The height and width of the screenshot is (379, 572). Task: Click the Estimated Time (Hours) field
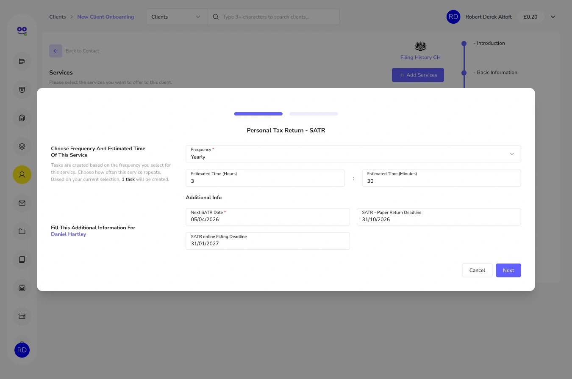coord(265,178)
